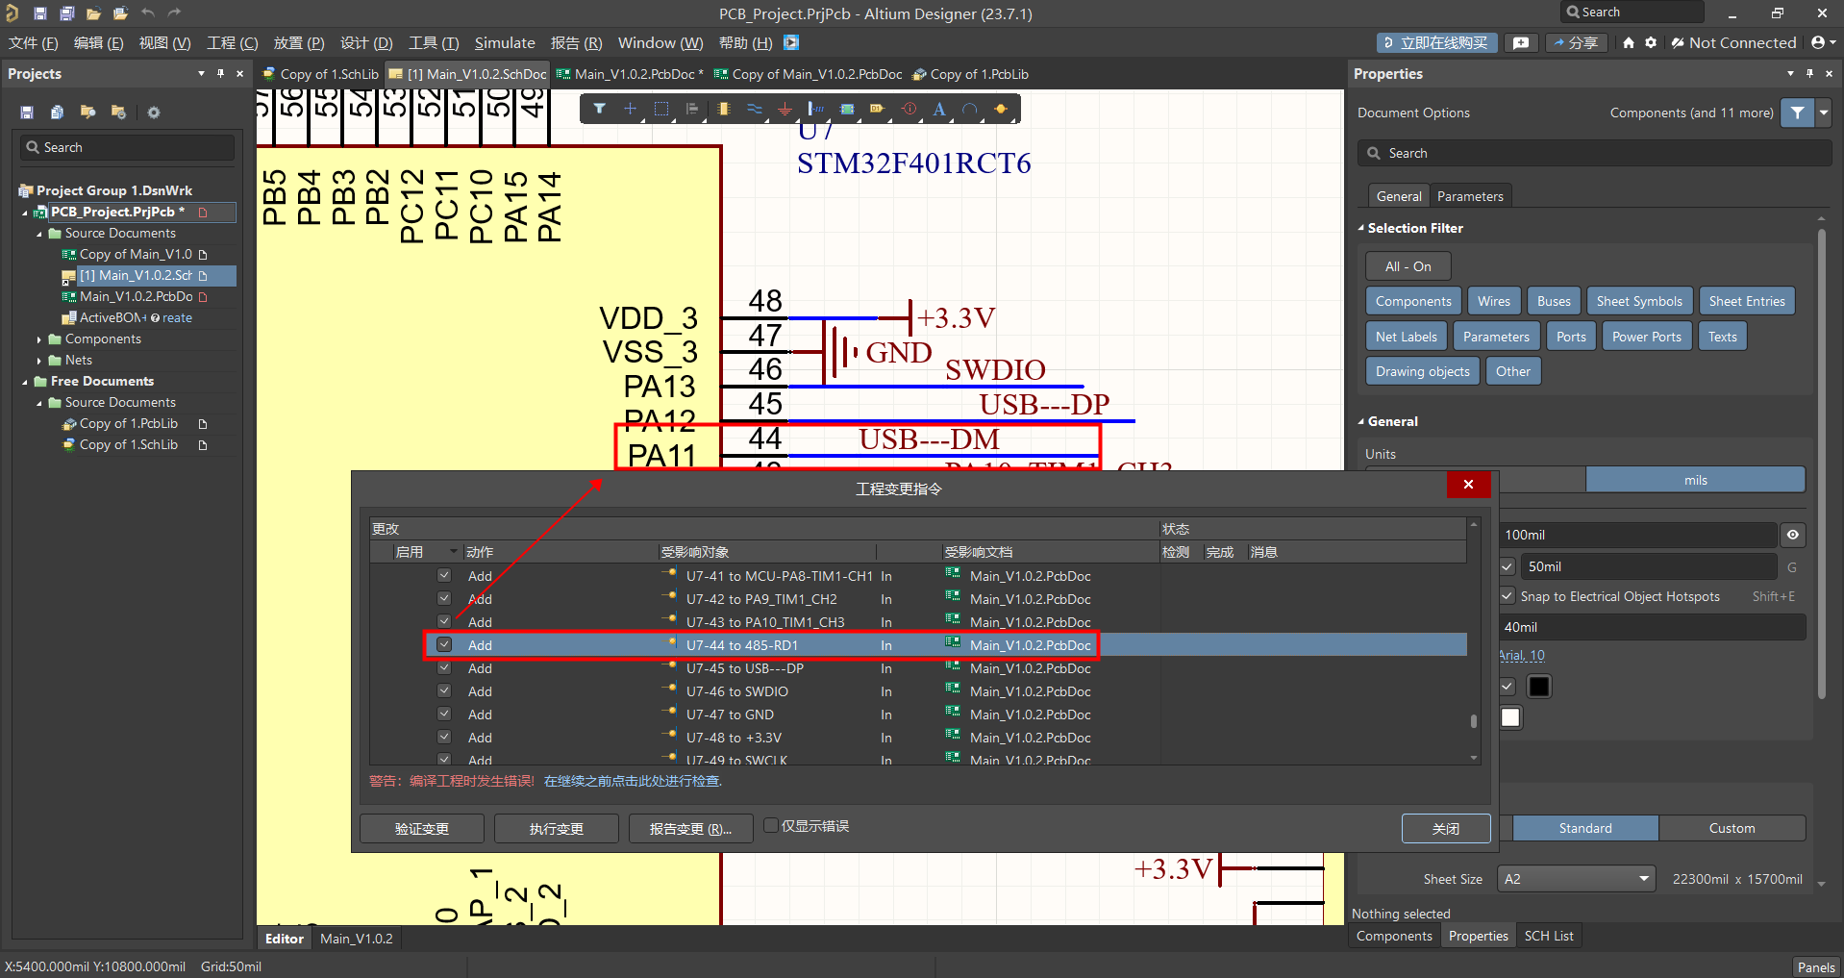Open the home page icon
This screenshot has width=1844, height=978.
[x=1628, y=42]
